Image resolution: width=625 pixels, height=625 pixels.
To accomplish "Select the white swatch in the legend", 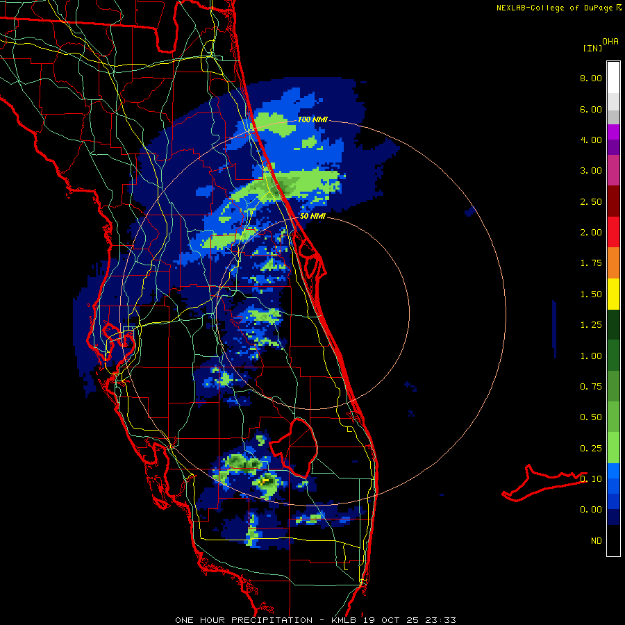I will click(x=613, y=78).
